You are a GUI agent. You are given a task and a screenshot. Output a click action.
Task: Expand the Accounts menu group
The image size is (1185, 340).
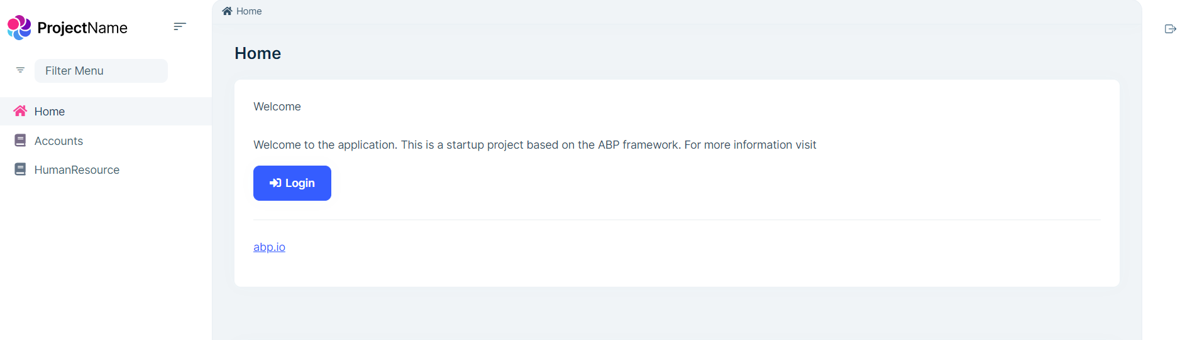click(58, 141)
